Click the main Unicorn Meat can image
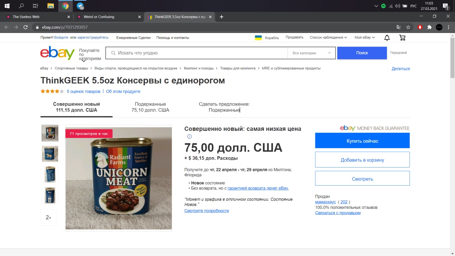The width and height of the screenshot is (455, 256). [119, 178]
